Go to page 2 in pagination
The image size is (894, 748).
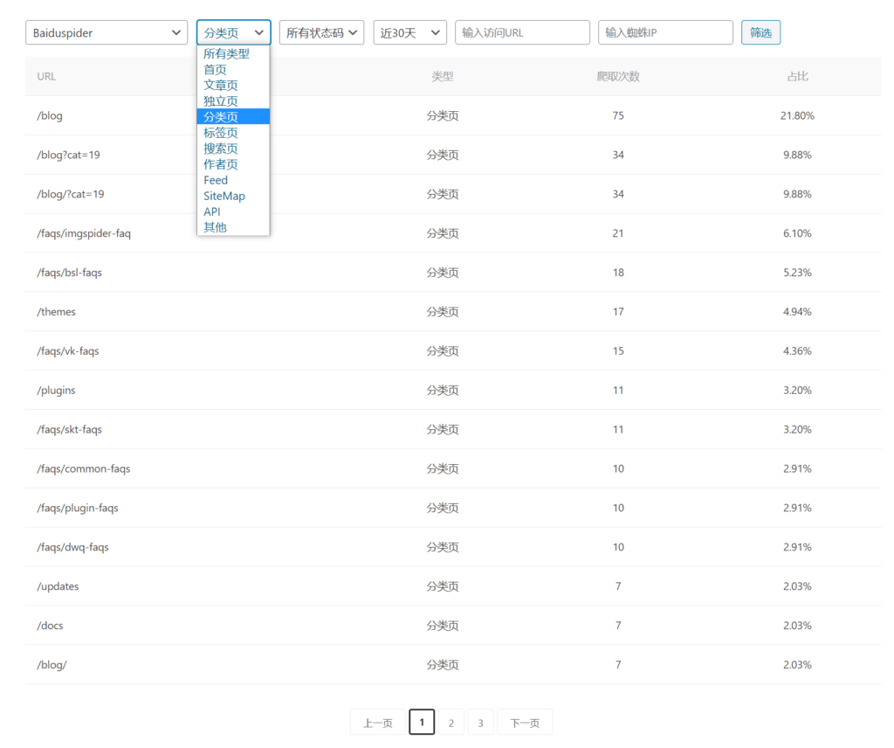450,723
